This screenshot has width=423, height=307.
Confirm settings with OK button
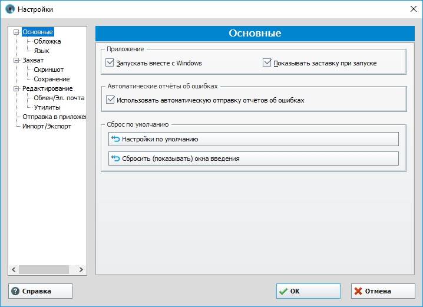[308, 291]
